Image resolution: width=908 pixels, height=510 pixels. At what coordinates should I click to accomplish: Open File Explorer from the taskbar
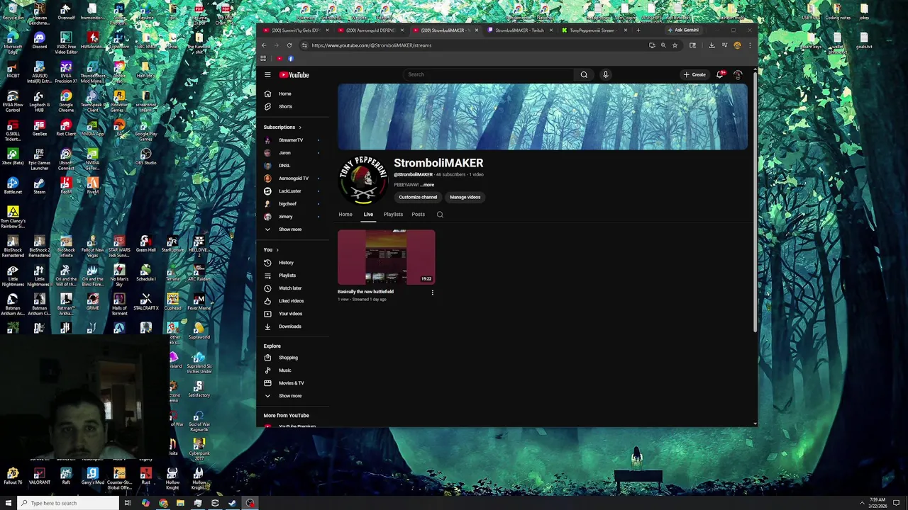point(180,503)
